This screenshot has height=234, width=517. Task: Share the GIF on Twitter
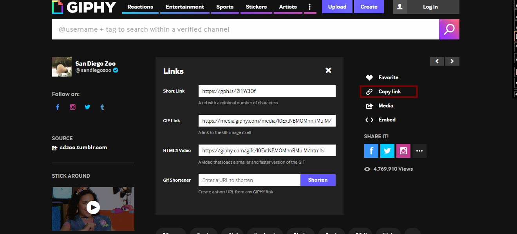point(387,151)
